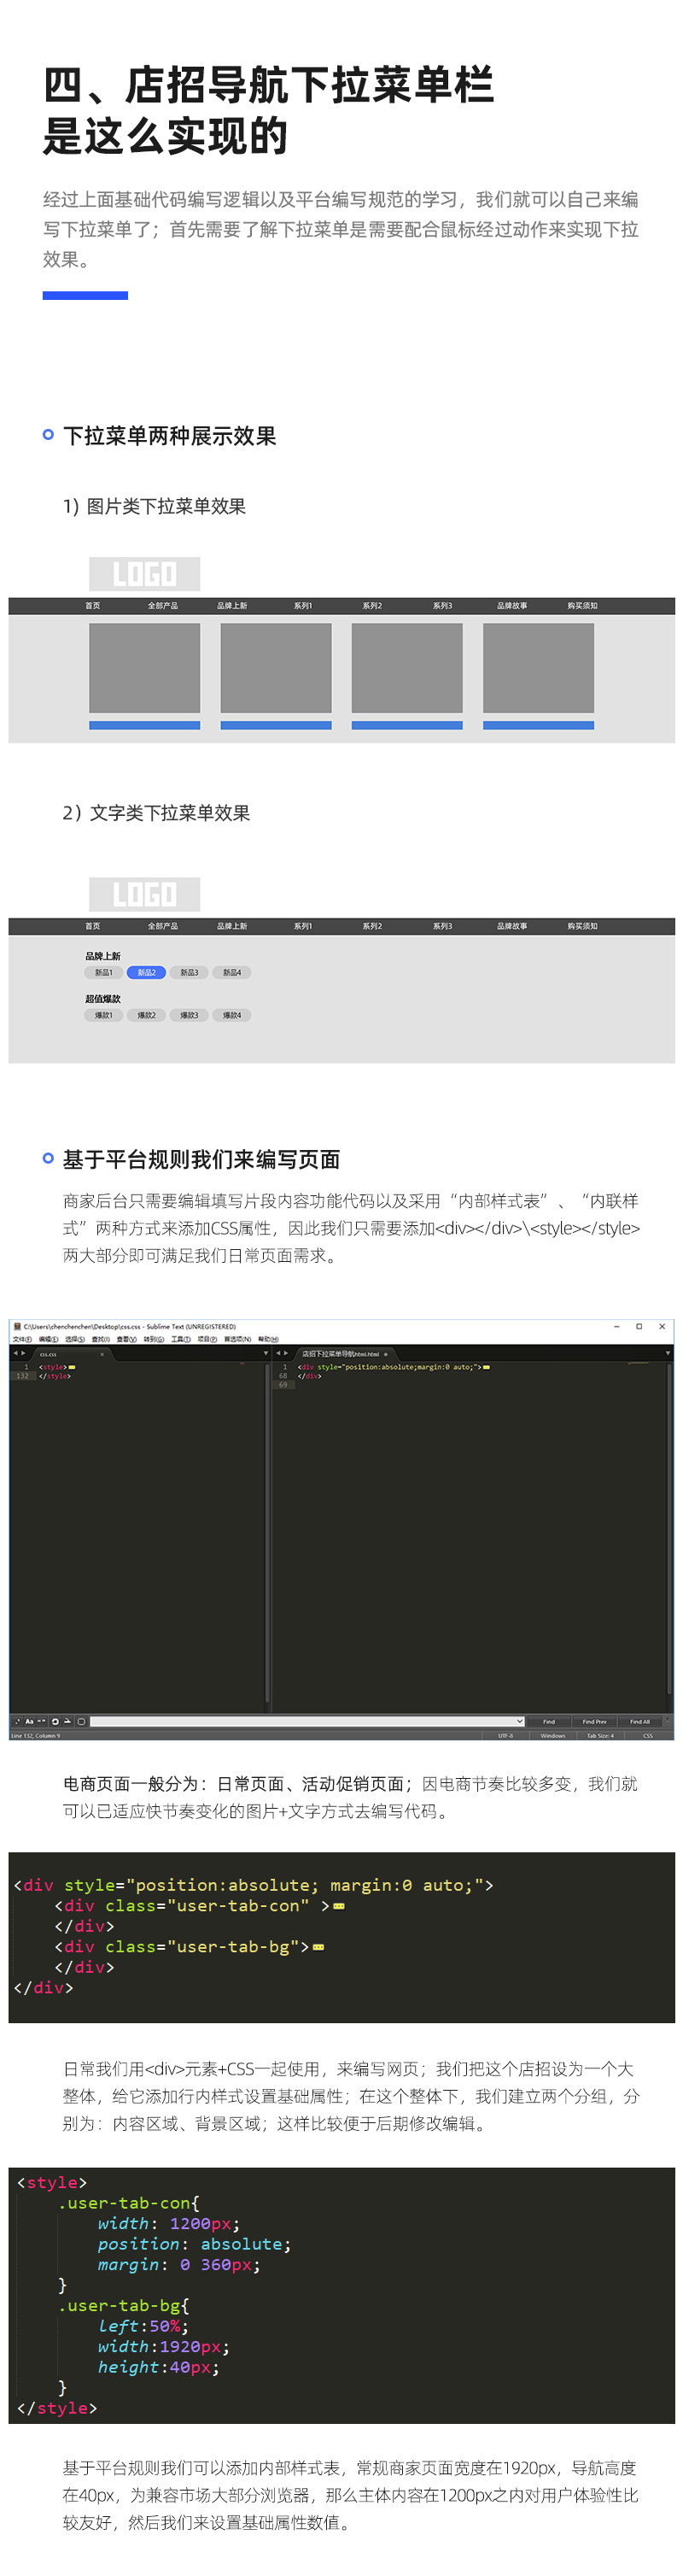
Task: Toggle whole word option in find panel
Action: pyautogui.click(x=41, y=1721)
